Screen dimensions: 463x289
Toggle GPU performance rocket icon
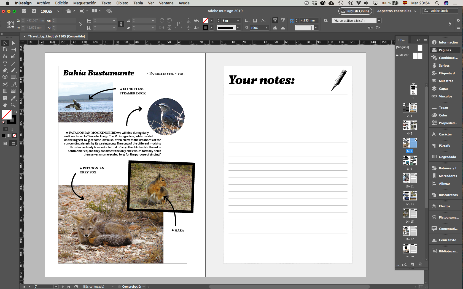tap(109, 11)
